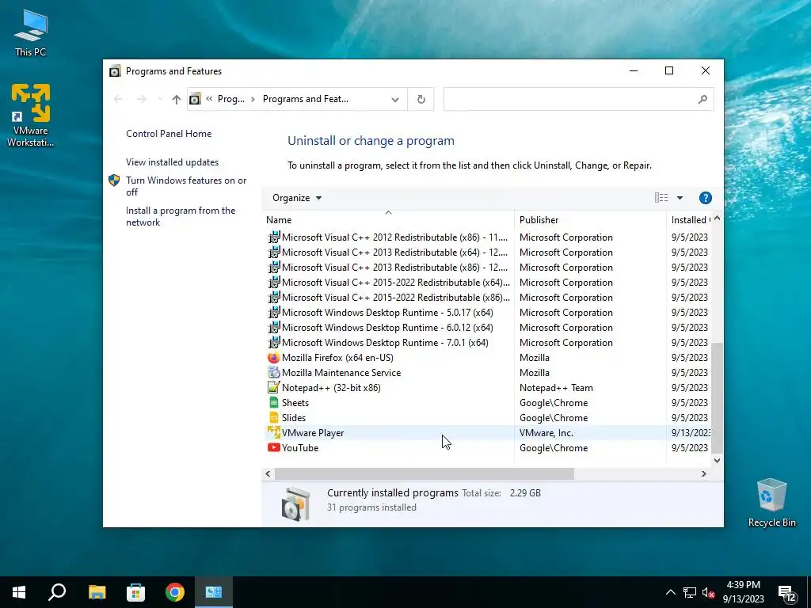This screenshot has height=608, width=811.
Task: Click the change view icon
Action: (661, 197)
